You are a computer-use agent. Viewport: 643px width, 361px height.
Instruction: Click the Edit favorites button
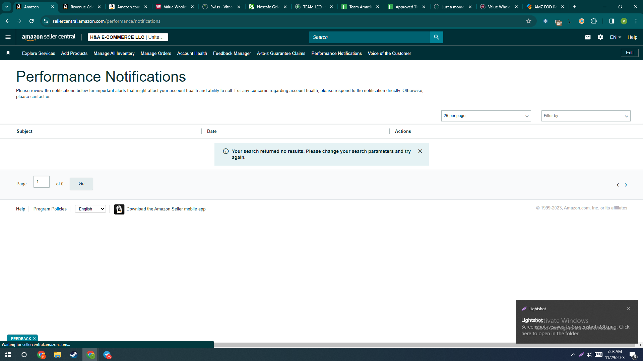tap(630, 53)
